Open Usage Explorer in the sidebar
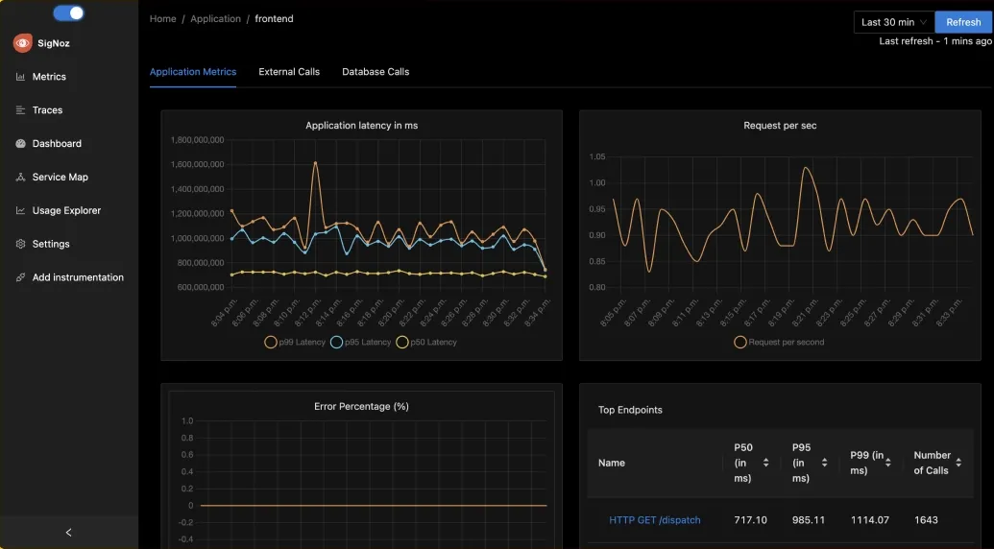 (66, 211)
